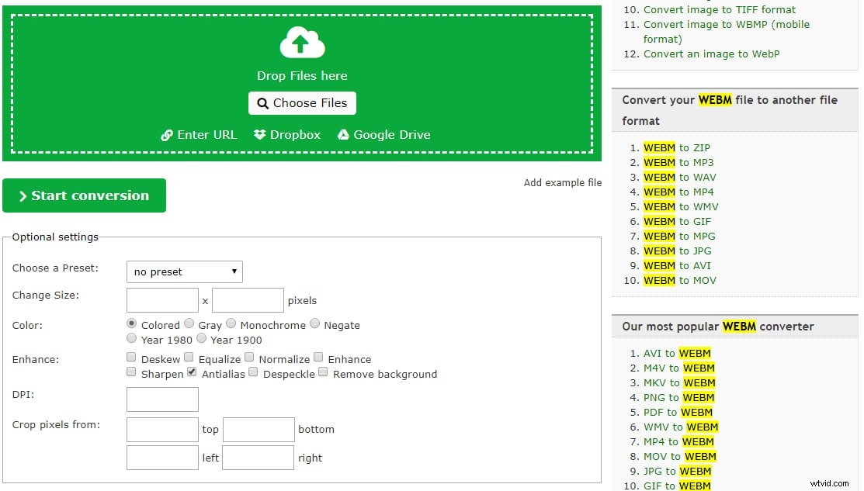Click the cloud upload icon

tap(302, 43)
